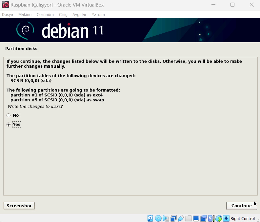
Task: Expand the Görünüm menu
Action: pyautogui.click(x=45, y=15)
